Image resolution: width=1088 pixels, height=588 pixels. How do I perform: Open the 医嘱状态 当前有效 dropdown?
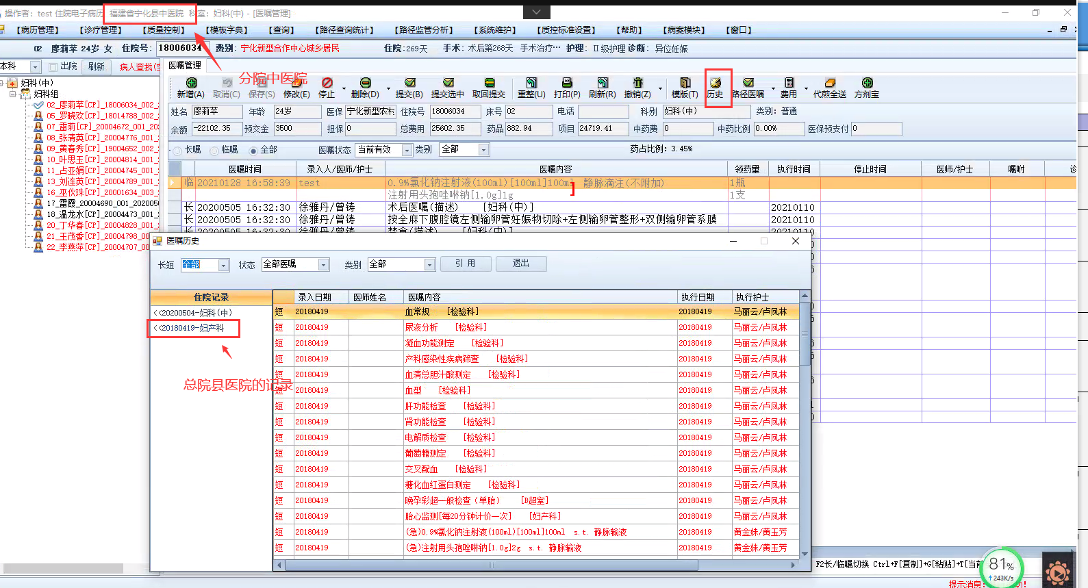click(407, 150)
